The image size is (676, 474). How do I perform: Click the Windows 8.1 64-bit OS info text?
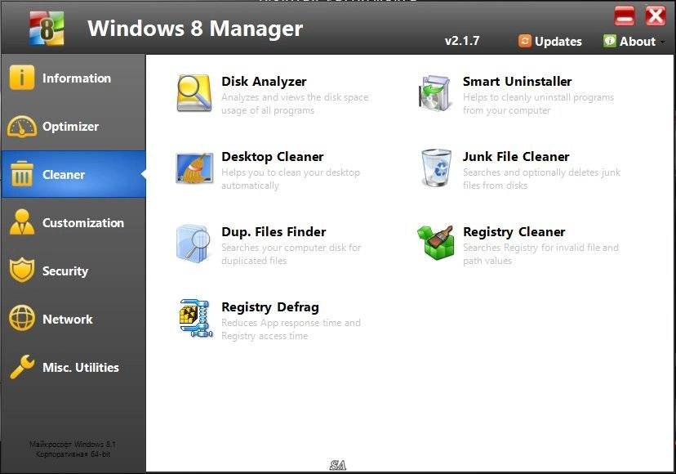point(73,449)
